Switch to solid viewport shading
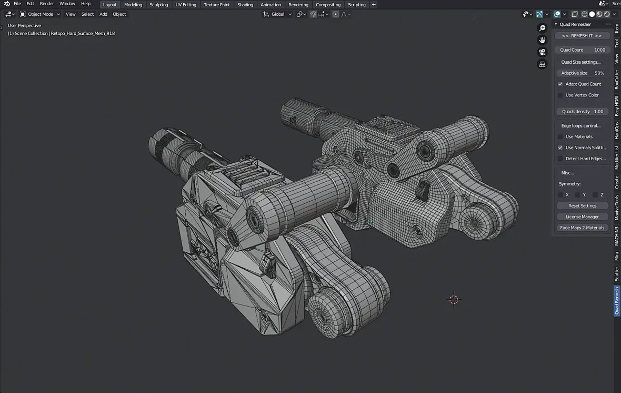Image resolution: width=621 pixels, height=393 pixels. click(592, 14)
